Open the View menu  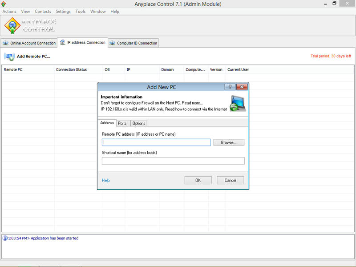pos(25,12)
